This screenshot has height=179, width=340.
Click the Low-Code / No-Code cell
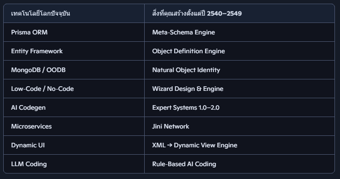click(x=74, y=89)
